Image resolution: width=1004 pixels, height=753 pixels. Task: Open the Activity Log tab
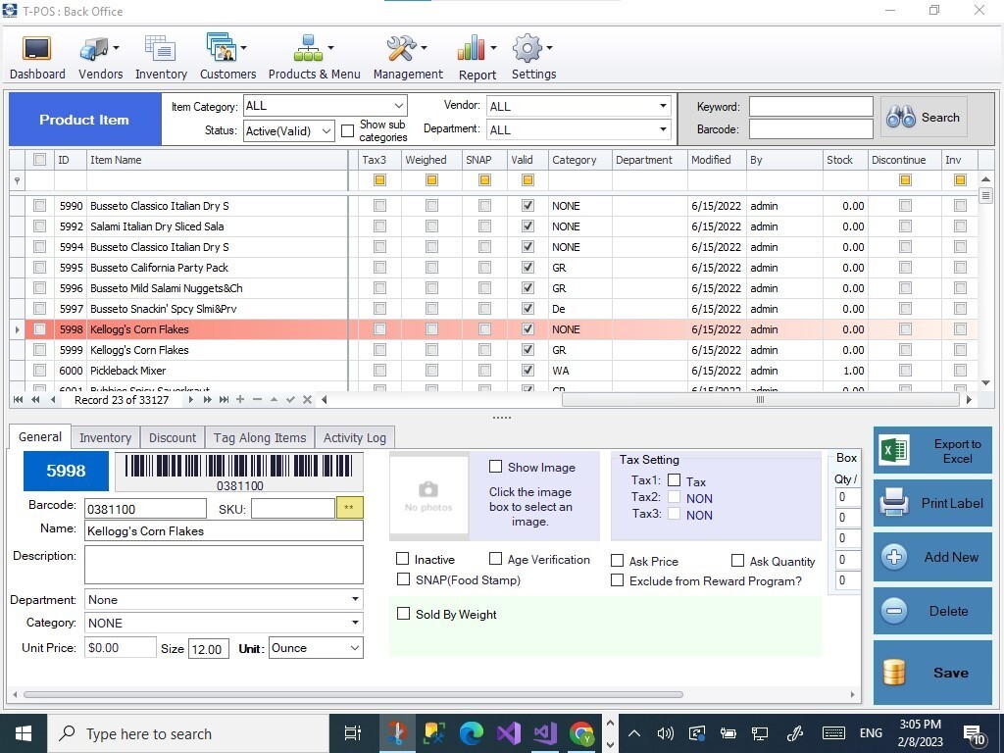click(x=354, y=438)
